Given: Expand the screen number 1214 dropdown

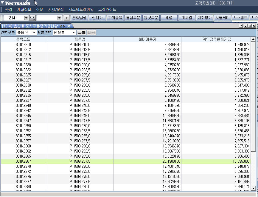Looking at the screenshot, I should 26,18.
